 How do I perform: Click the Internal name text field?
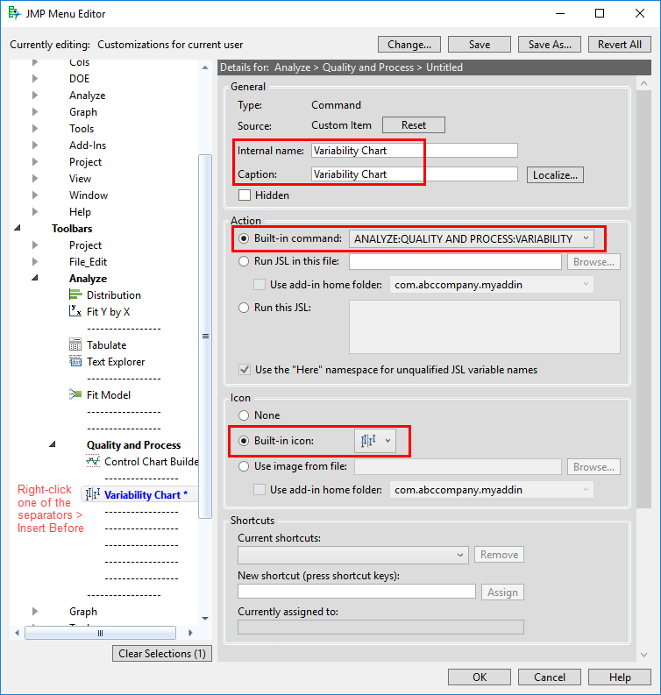414,150
